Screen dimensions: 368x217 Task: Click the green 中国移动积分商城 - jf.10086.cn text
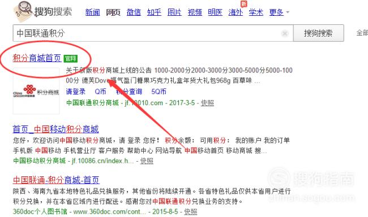74,160
